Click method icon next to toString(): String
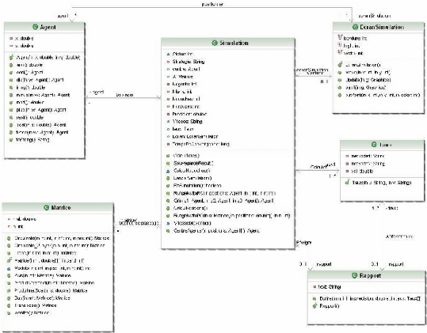427x333 pixels. (x=11, y=140)
